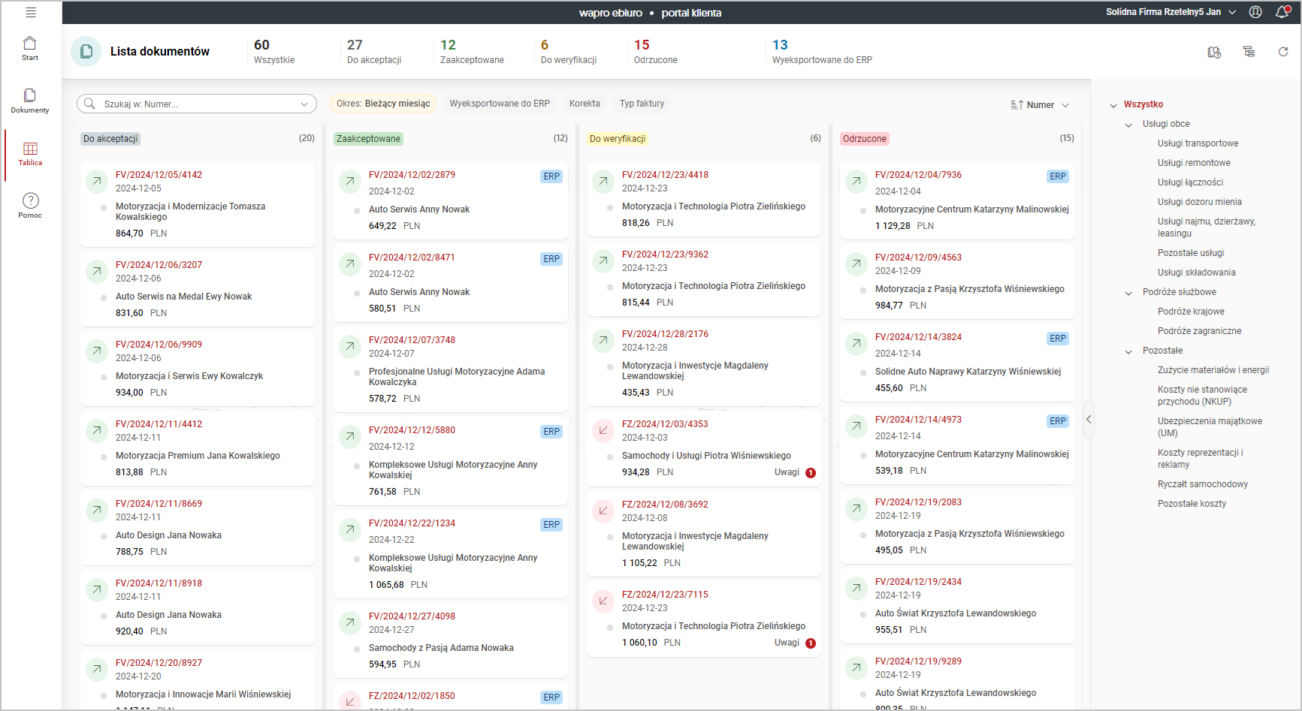Click red arrow icon of FZ/2024/12/08/3692
This screenshot has height=711, width=1302.
point(603,511)
